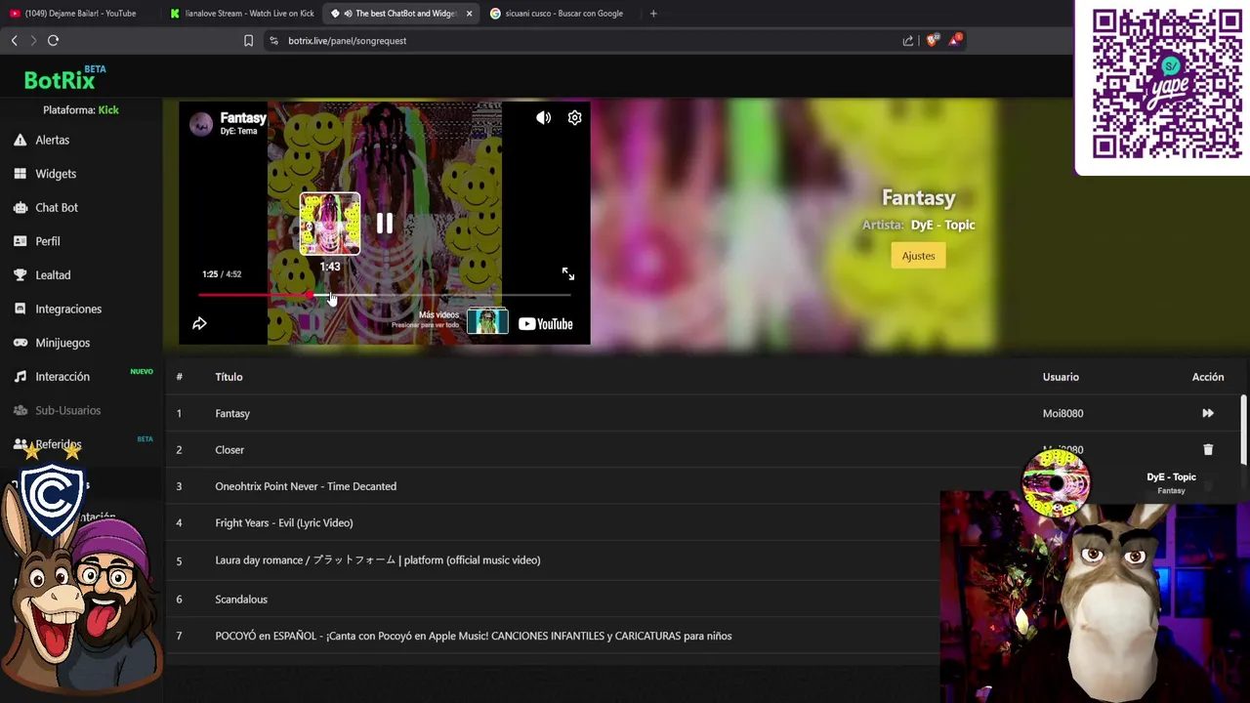Click the Brave rewards triangle icon
1250x703 pixels.
pyautogui.click(x=955, y=40)
